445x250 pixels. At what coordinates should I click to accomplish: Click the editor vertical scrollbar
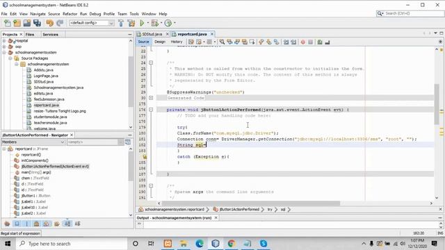click(437, 104)
